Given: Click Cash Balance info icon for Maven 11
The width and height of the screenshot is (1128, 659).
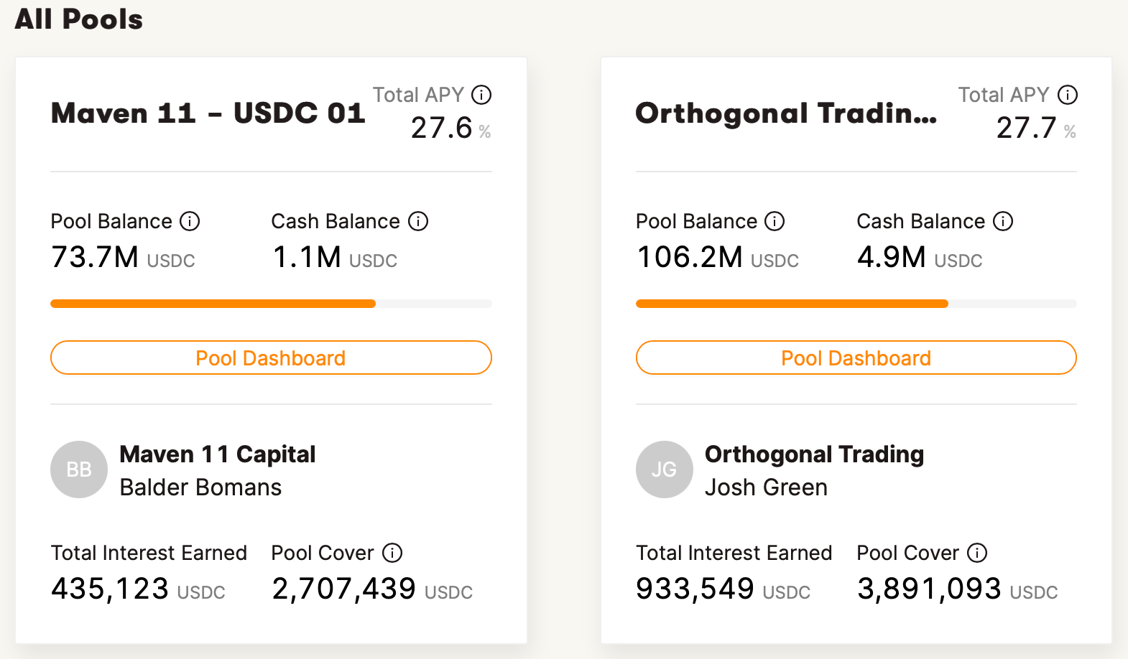Looking at the screenshot, I should coord(418,221).
